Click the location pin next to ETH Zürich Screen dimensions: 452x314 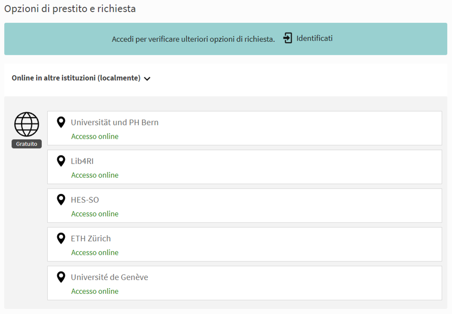pyautogui.click(x=61, y=238)
